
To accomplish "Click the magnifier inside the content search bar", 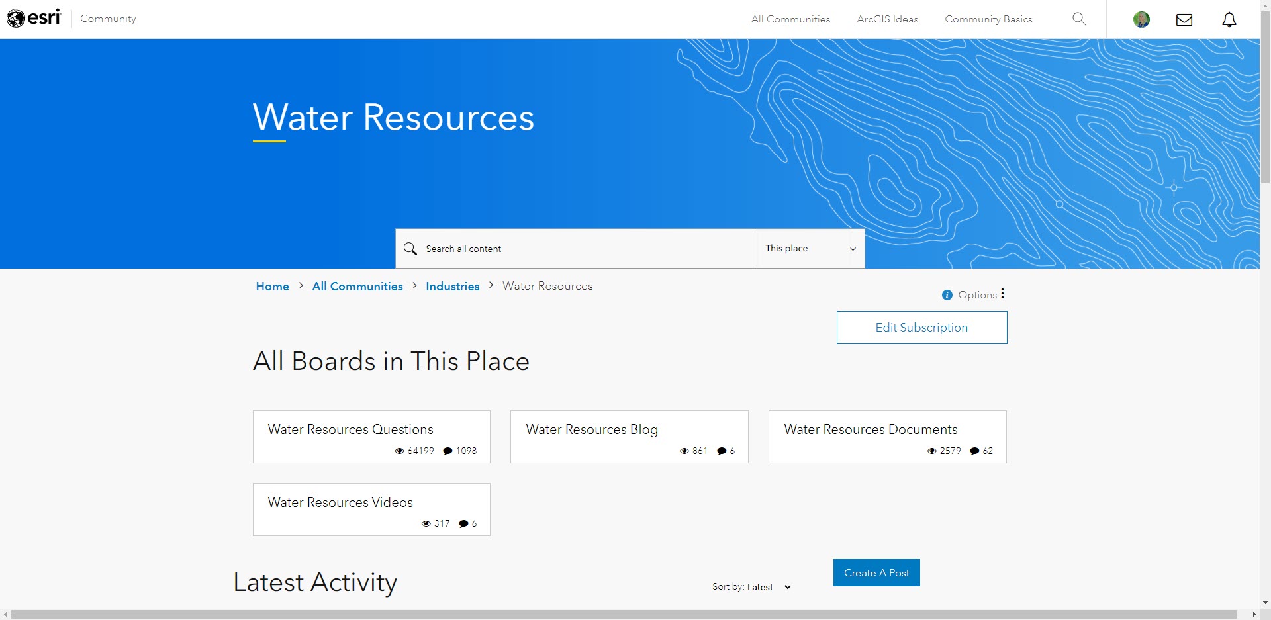I will click(x=410, y=248).
